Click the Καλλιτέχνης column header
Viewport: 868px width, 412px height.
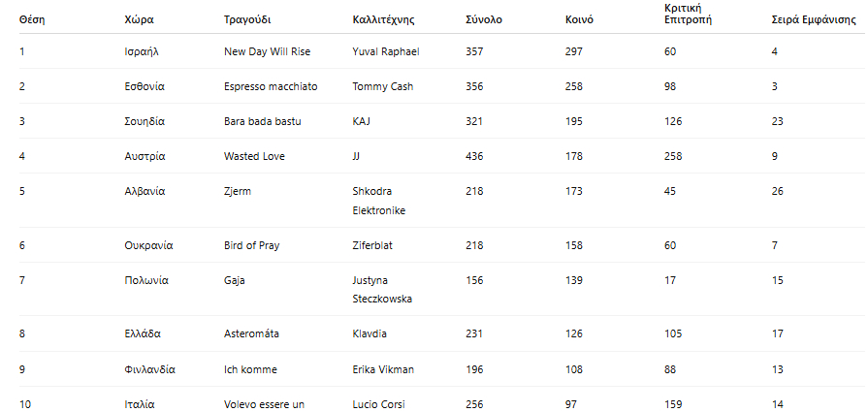click(385, 19)
